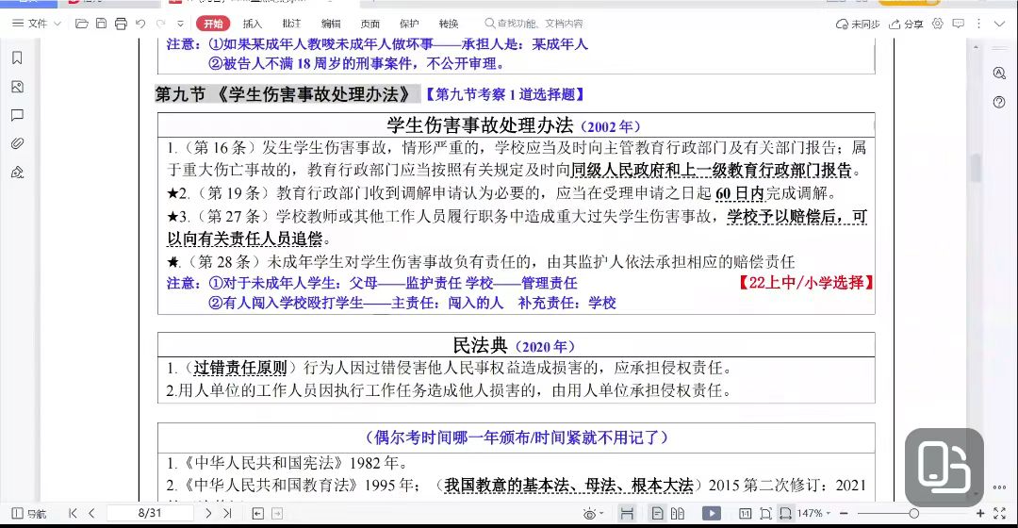
Task: Open the three-dots menu beside floating button
Action: point(999,487)
